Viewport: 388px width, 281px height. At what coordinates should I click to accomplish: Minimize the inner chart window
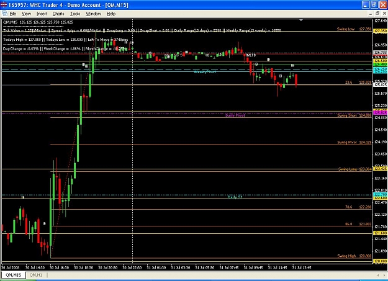(371, 14)
